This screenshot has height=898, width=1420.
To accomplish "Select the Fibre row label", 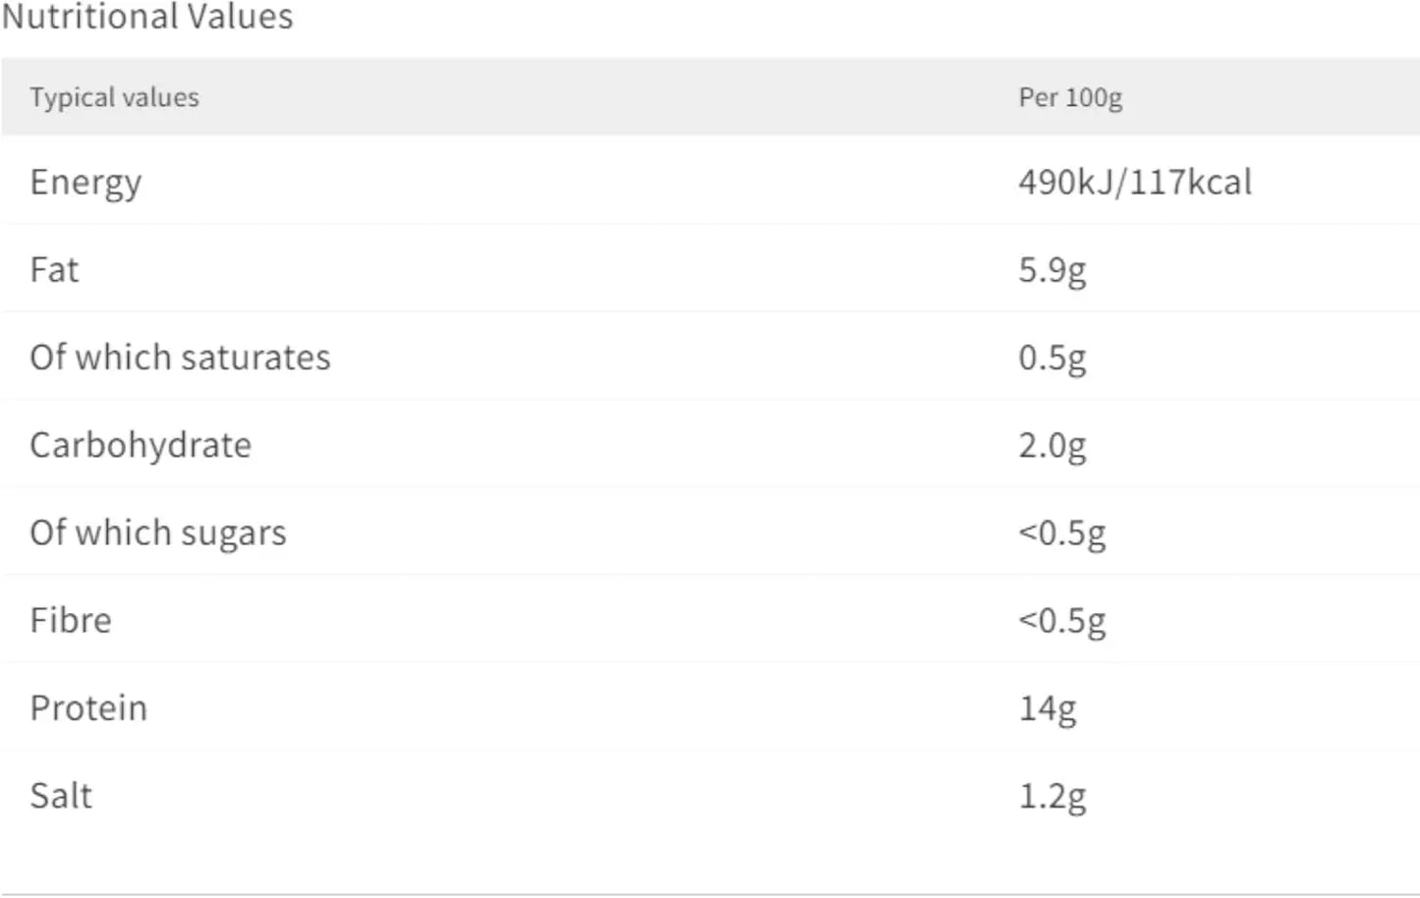I will click(71, 620).
